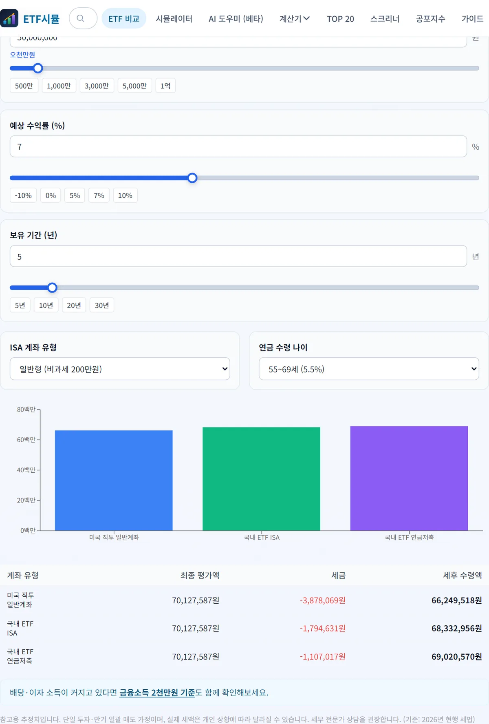Click the -3,878,069원 tax value
The width and height of the screenshot is (489, 724).
click(x=323, y=600)
